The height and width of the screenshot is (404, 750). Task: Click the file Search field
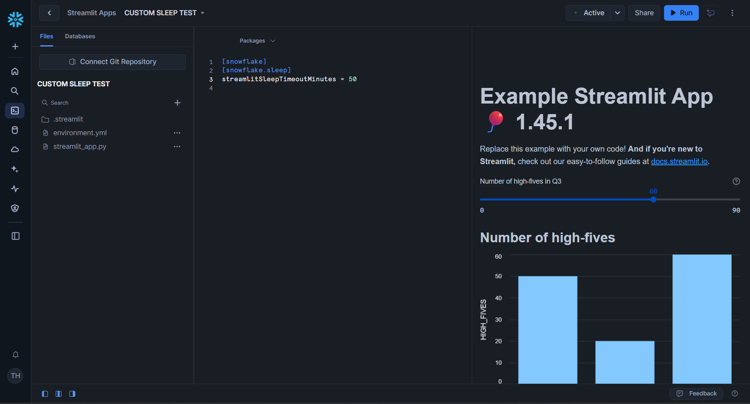point(106,103)
